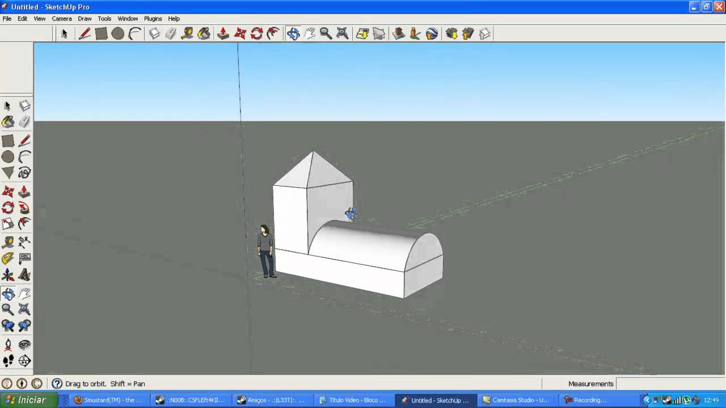Click Zoom Extents in the left palette
The height and width of the screenshot is (408, 726).
[24, 309]
